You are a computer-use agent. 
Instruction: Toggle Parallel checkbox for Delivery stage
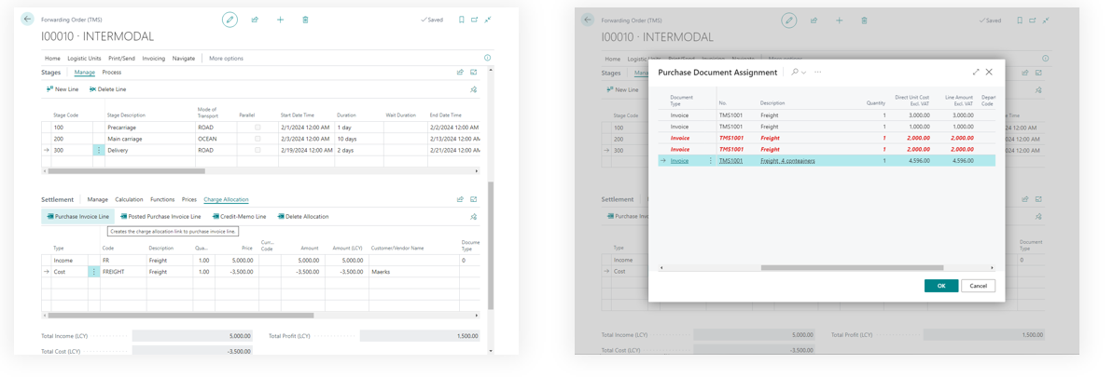tap(257, 150)
